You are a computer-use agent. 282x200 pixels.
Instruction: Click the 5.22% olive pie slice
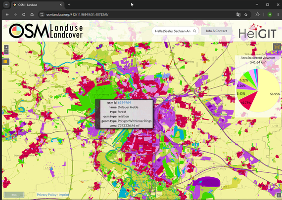click(x=245, y=80)
